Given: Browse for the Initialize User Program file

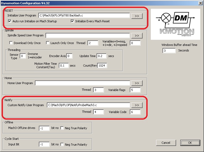Looking at the screenshot, I should [137, 16].
